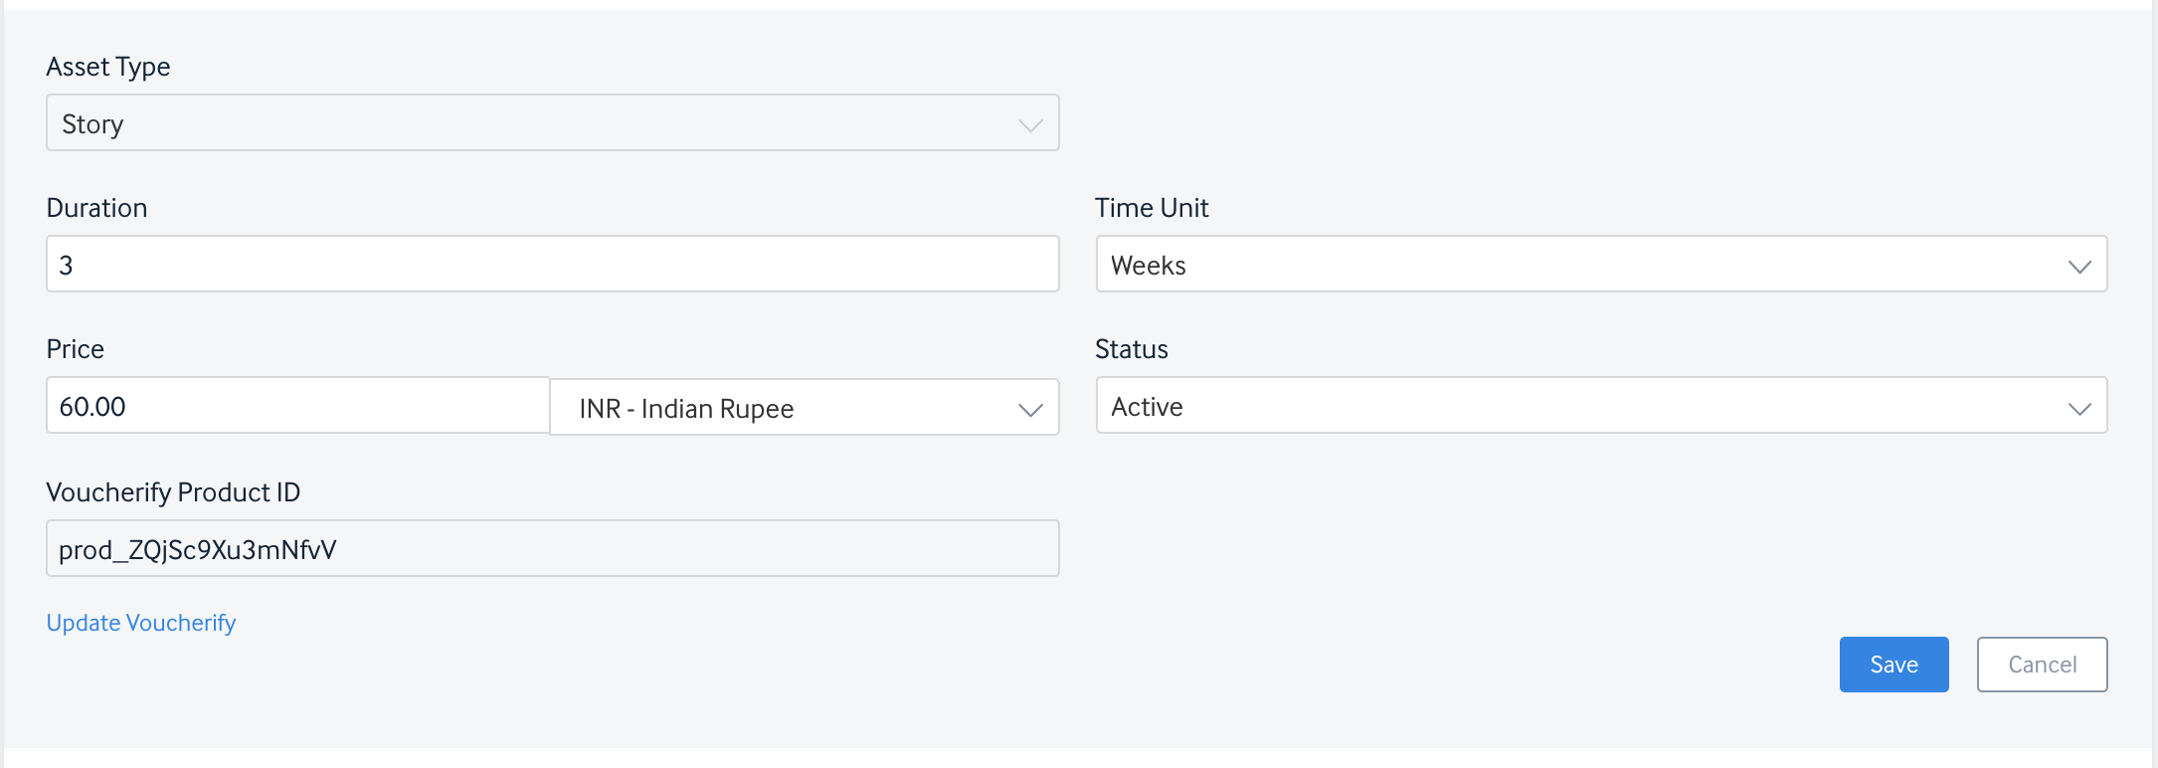
Task: Click the chevron arrow in Time Unit field
Action: coord(2079,267)
